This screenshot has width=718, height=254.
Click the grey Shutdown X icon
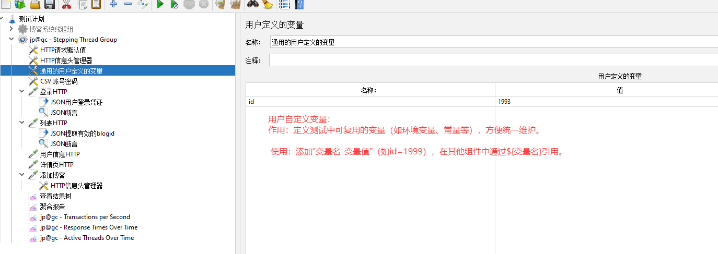pos(204,5)
